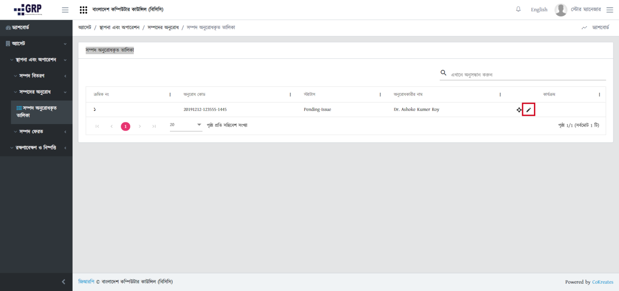The width and height of the screenshot is (619, 291).
Task: Open the page size dropdown showing 20
Action: [186, 125]
